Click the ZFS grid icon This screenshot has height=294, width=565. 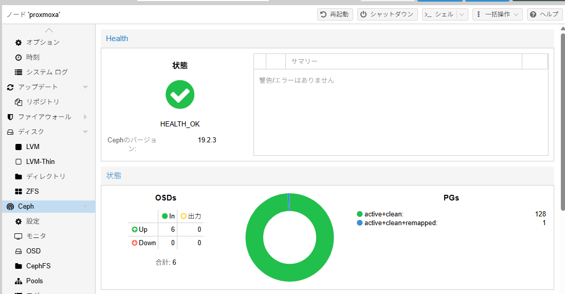[x=19, y=191]
